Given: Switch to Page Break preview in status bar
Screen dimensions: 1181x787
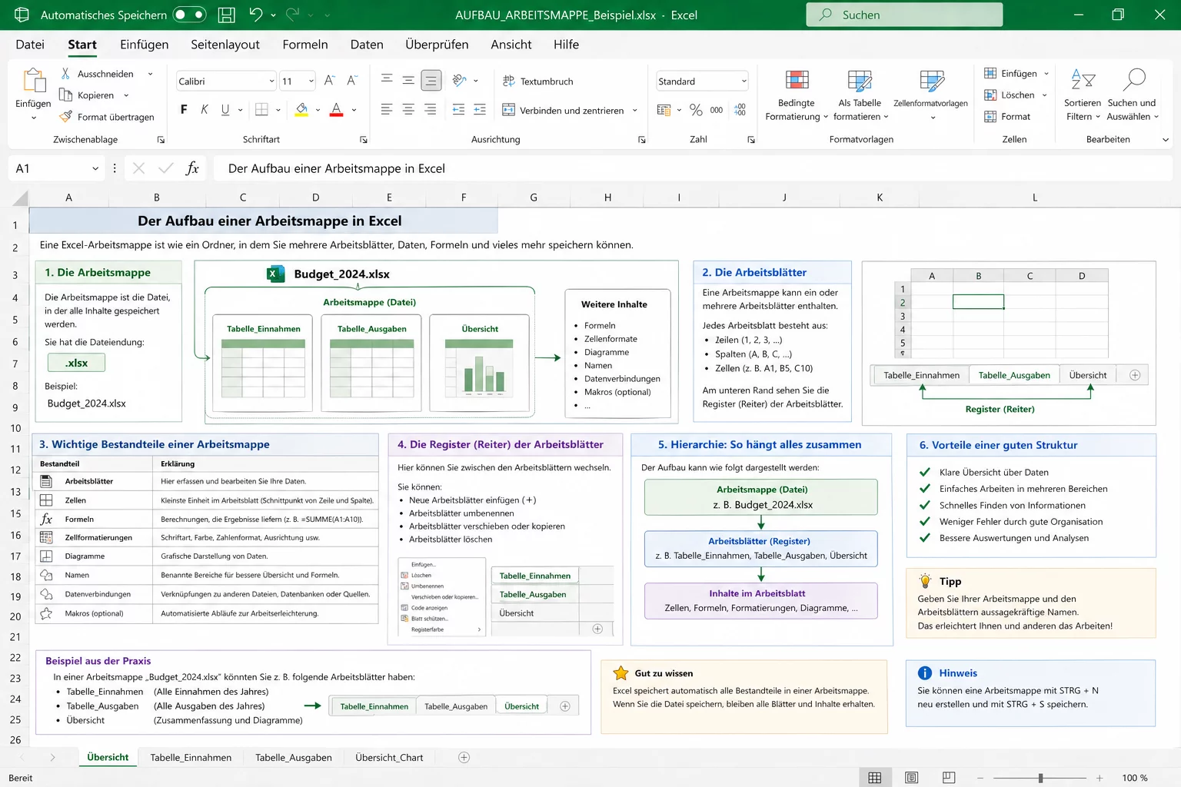Looking at the screenshot, I should [949, 778].
